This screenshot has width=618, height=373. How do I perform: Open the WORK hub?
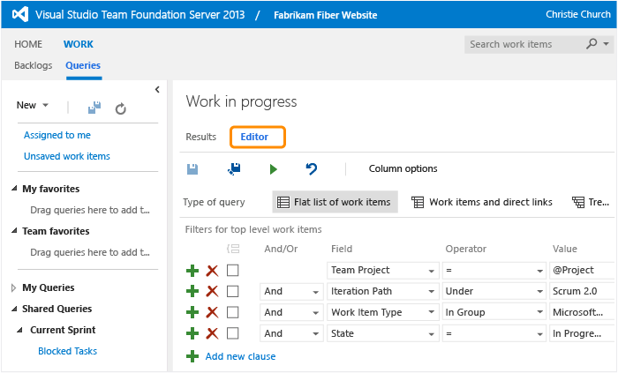[79, 44]
